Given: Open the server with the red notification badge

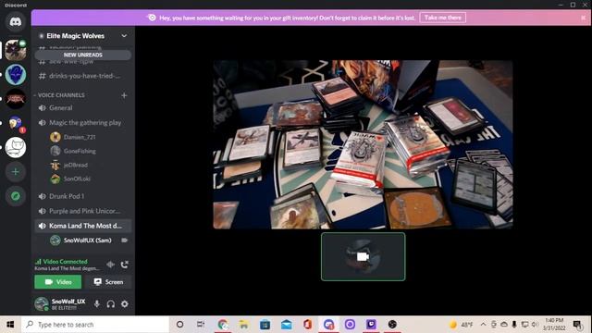Looking at the screenshot, I should [x=15, y=123].
